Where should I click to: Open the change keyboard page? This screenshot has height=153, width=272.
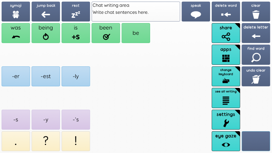[x=226, y=76]
